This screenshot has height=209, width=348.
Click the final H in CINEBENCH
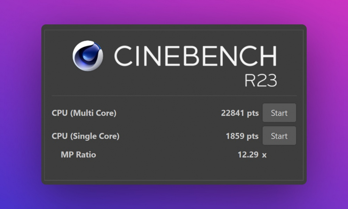tap(268, 56)
